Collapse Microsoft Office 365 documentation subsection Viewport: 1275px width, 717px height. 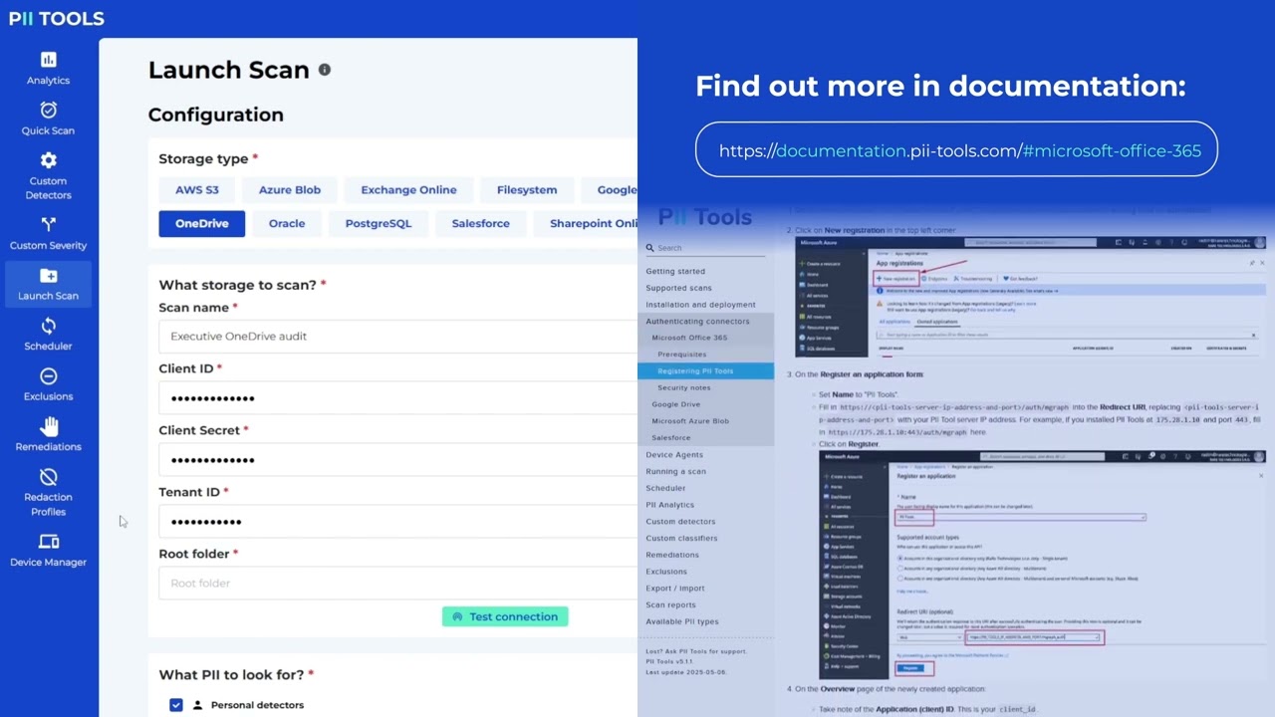pyautogui.click(x=689, y=338)
